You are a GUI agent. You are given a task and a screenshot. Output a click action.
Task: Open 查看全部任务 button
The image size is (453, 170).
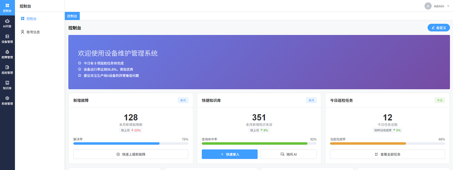(x=387, y=154)
